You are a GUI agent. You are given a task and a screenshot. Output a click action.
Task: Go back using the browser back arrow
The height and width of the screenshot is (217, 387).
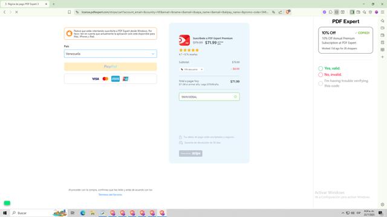tap(4, 12)
